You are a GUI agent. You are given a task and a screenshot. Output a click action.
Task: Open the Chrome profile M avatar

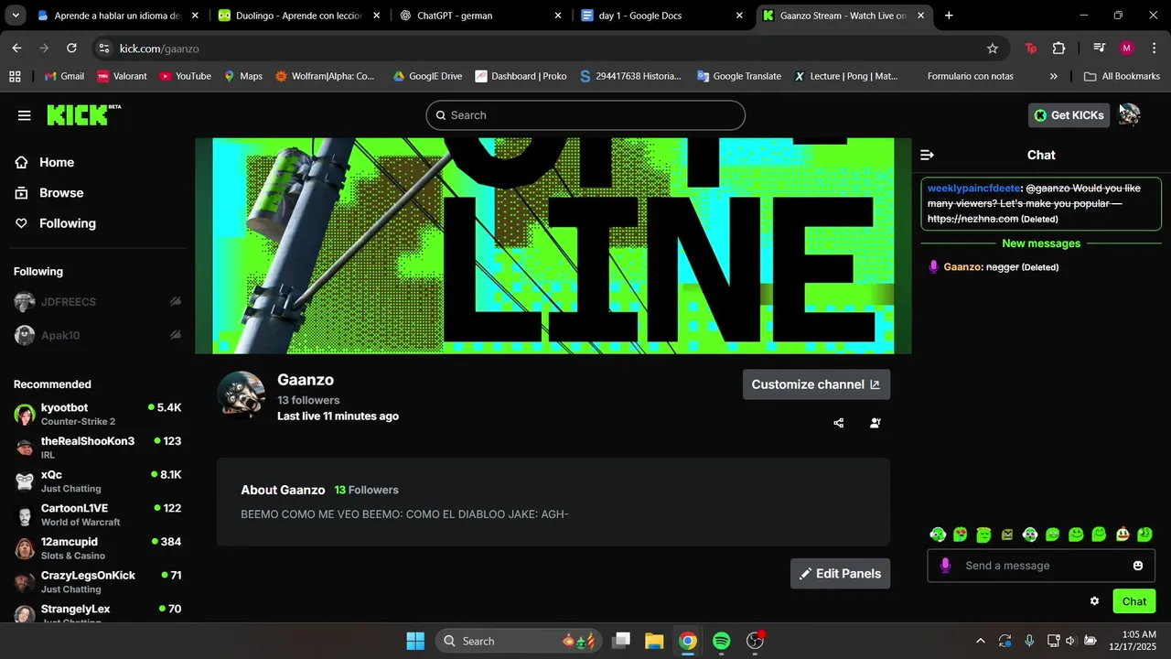click(1126, 49)
